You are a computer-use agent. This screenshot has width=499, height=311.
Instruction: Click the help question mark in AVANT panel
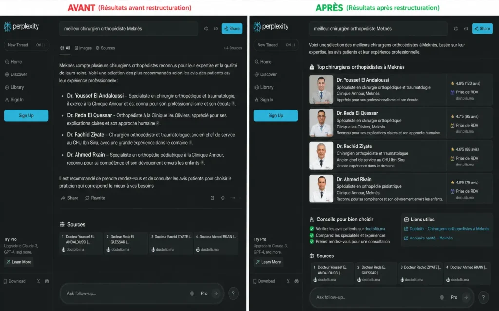tap(233, 293)
